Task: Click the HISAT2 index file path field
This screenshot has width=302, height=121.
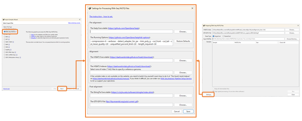Action: [x=131, y=72]
